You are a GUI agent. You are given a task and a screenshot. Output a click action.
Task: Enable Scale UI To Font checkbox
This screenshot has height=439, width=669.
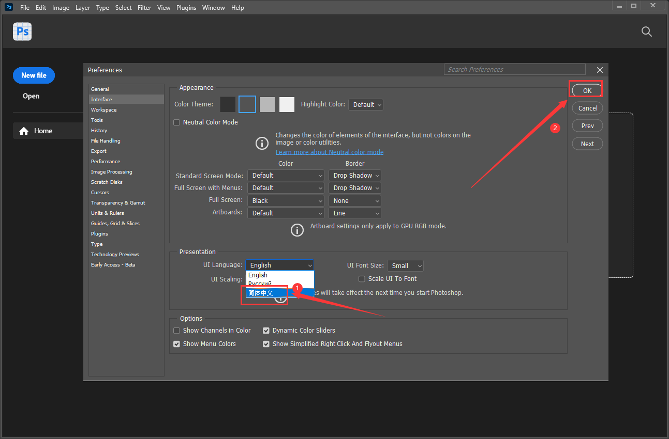(x=362, y=279)
